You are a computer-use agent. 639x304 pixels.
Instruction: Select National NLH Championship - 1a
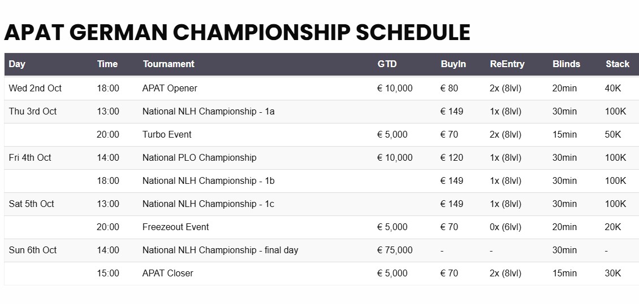pos(208,111)
